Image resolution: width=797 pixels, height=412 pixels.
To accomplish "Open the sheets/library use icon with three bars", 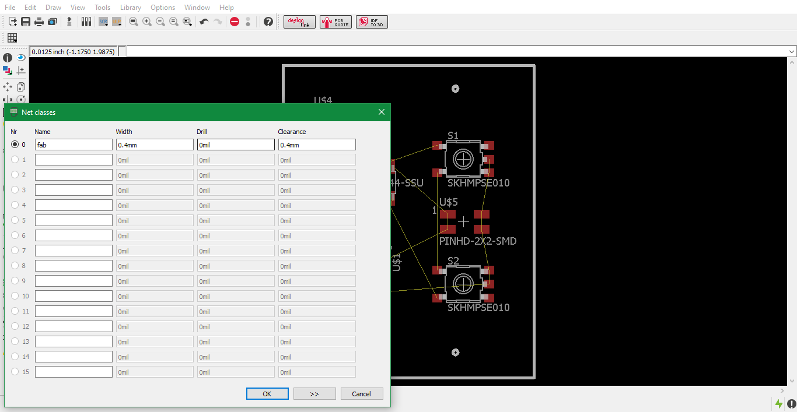I will tap(86, 22).
